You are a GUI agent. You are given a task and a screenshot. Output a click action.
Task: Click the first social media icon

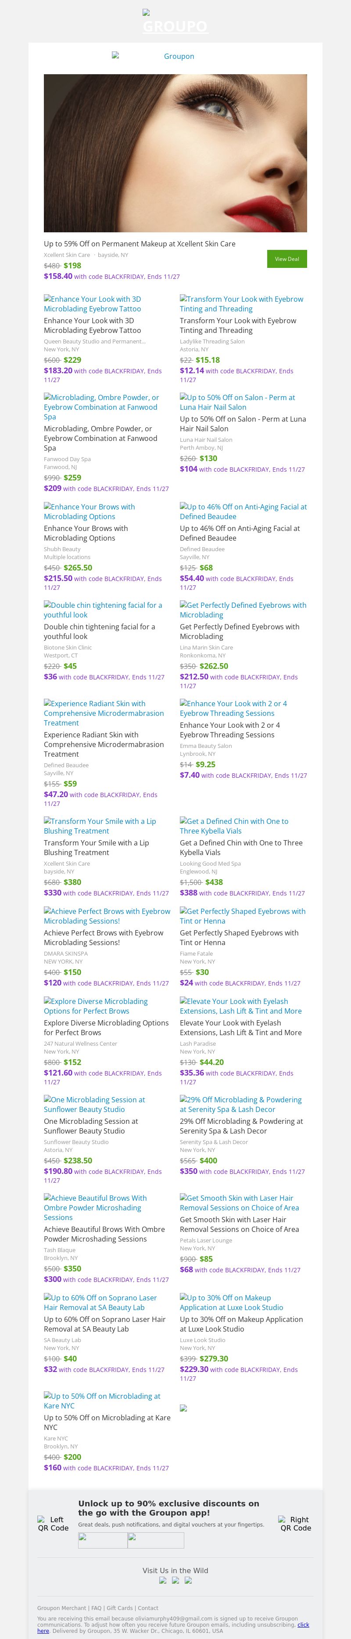coord(163,1581)
